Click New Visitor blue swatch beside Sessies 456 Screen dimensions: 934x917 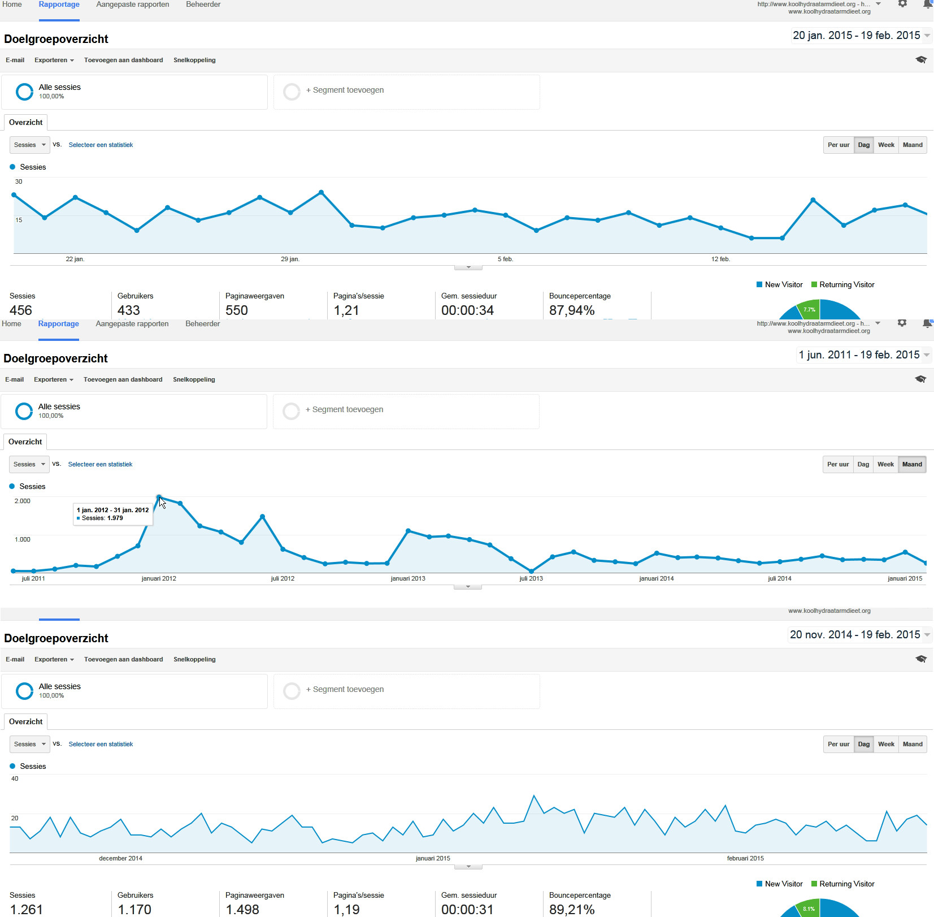759,285
